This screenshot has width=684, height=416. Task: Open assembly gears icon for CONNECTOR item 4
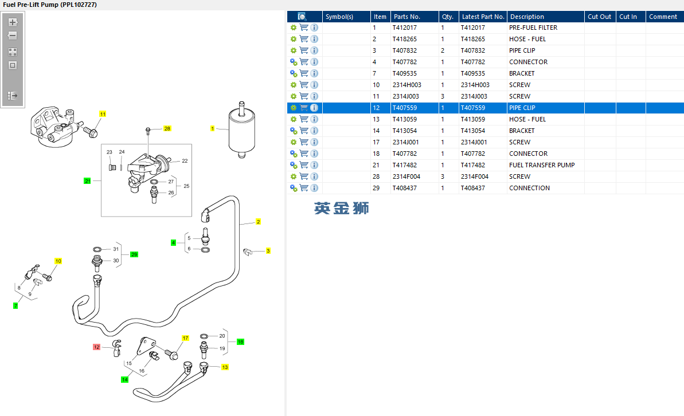tap(294, 62)
